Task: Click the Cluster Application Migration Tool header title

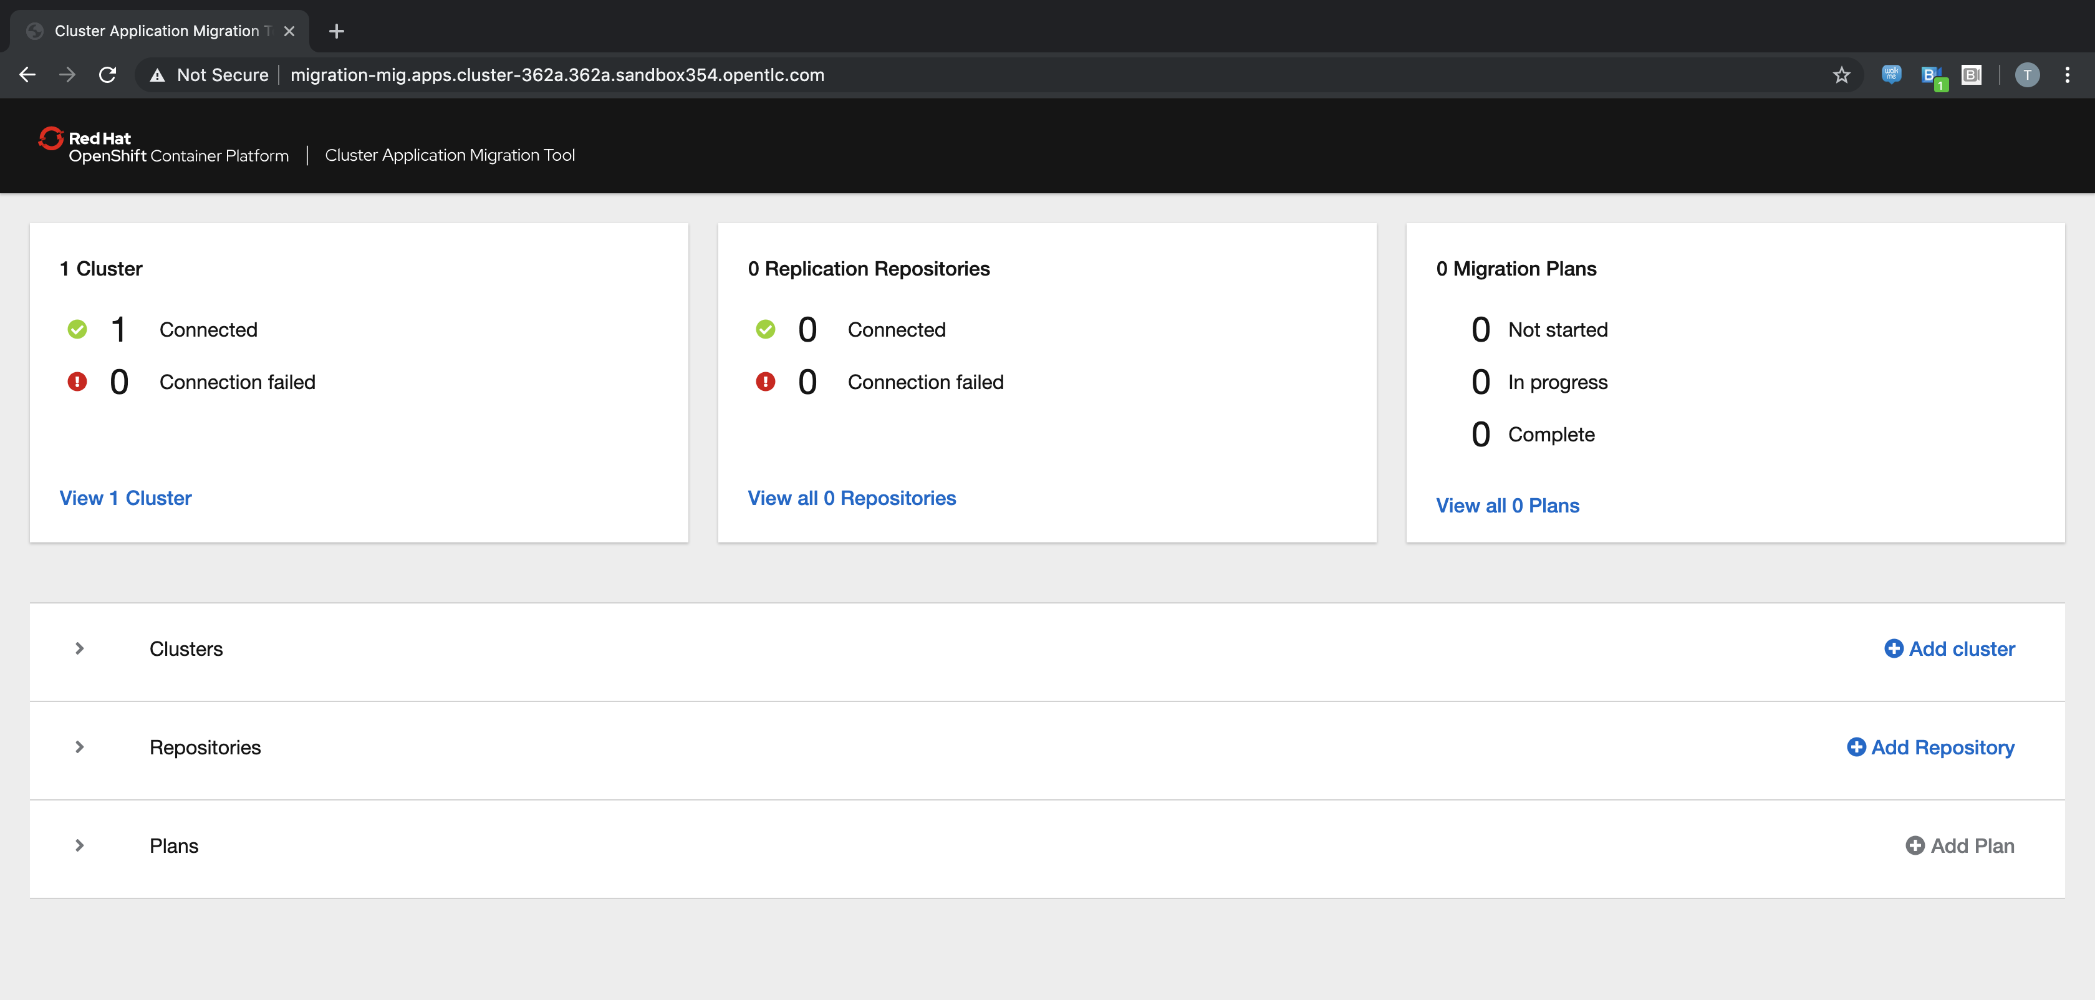Action: point(450,155)
